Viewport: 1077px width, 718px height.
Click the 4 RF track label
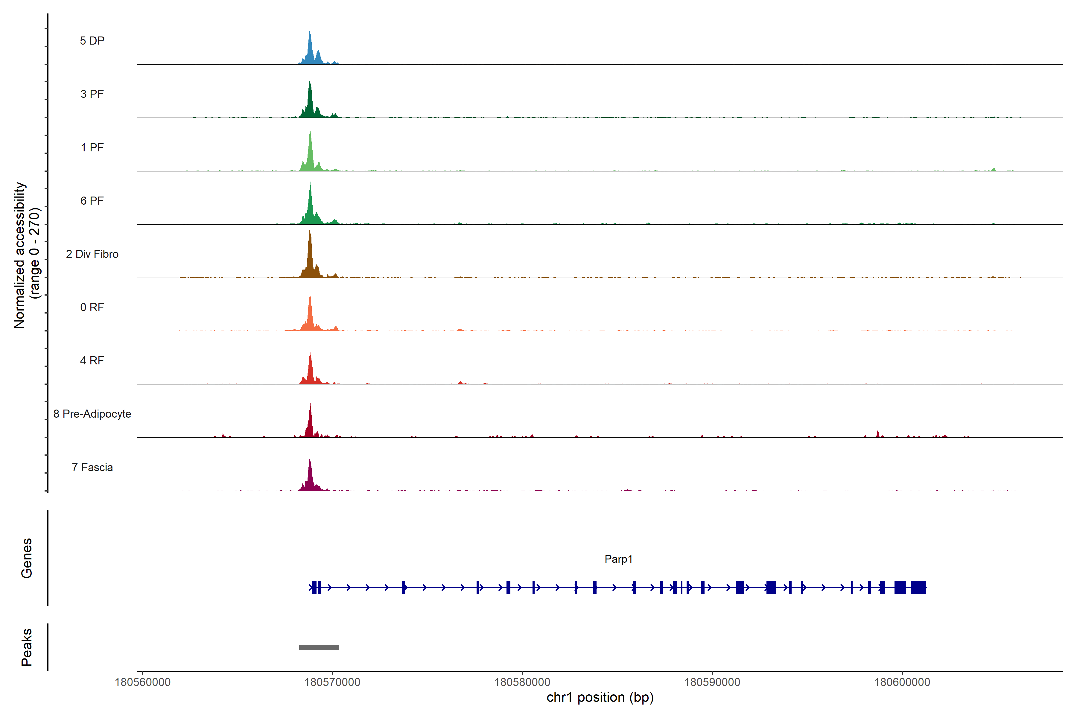(x=92, y=360)
